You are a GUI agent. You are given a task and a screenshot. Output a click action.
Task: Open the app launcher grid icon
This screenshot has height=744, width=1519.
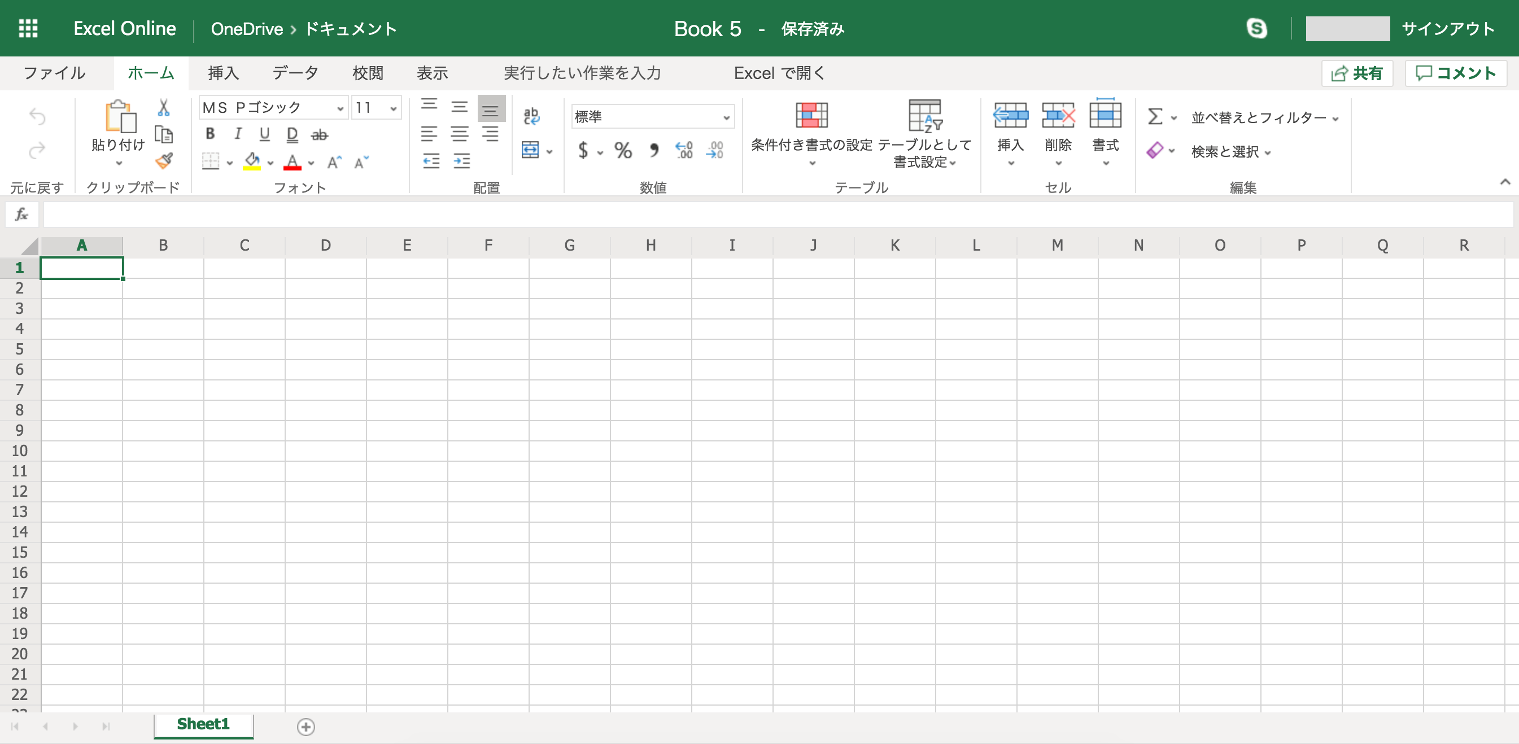28,28
